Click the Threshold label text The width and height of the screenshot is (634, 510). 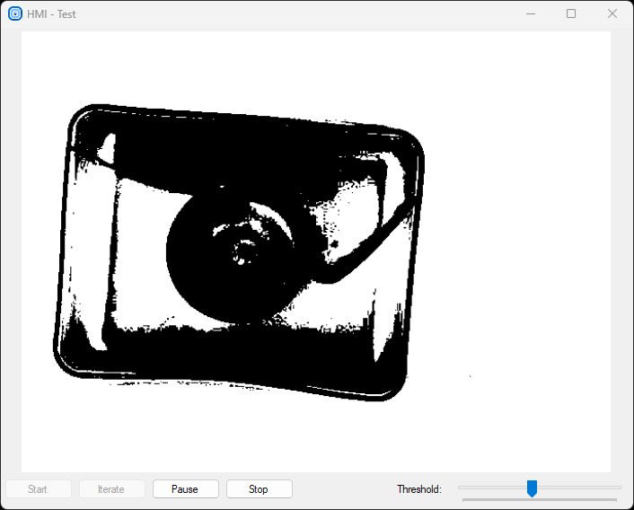click(x=419, y=489)
